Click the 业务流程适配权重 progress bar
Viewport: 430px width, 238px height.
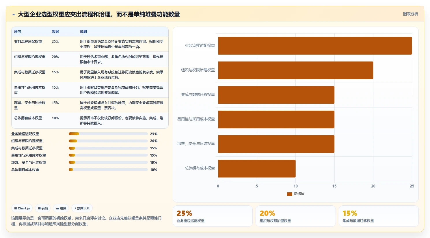(108, 134)
